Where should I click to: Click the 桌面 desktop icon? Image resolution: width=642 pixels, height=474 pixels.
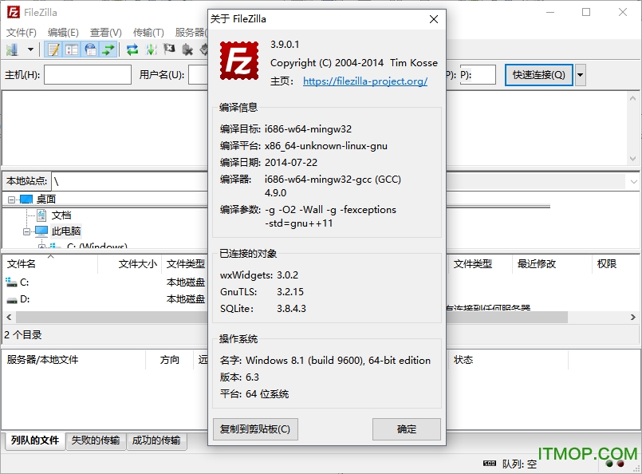[x=26, y=199]
